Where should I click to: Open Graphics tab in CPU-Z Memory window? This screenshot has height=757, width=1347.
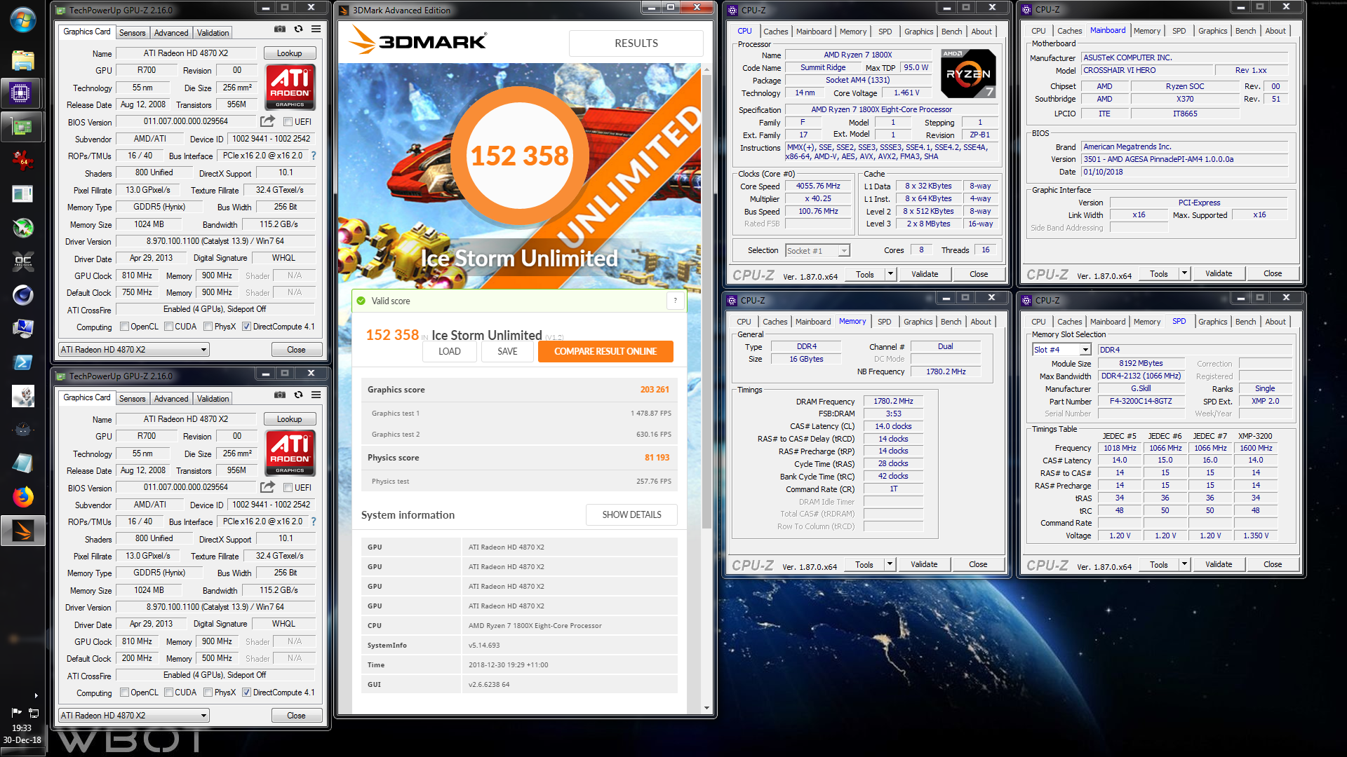[x=918, y=322]
